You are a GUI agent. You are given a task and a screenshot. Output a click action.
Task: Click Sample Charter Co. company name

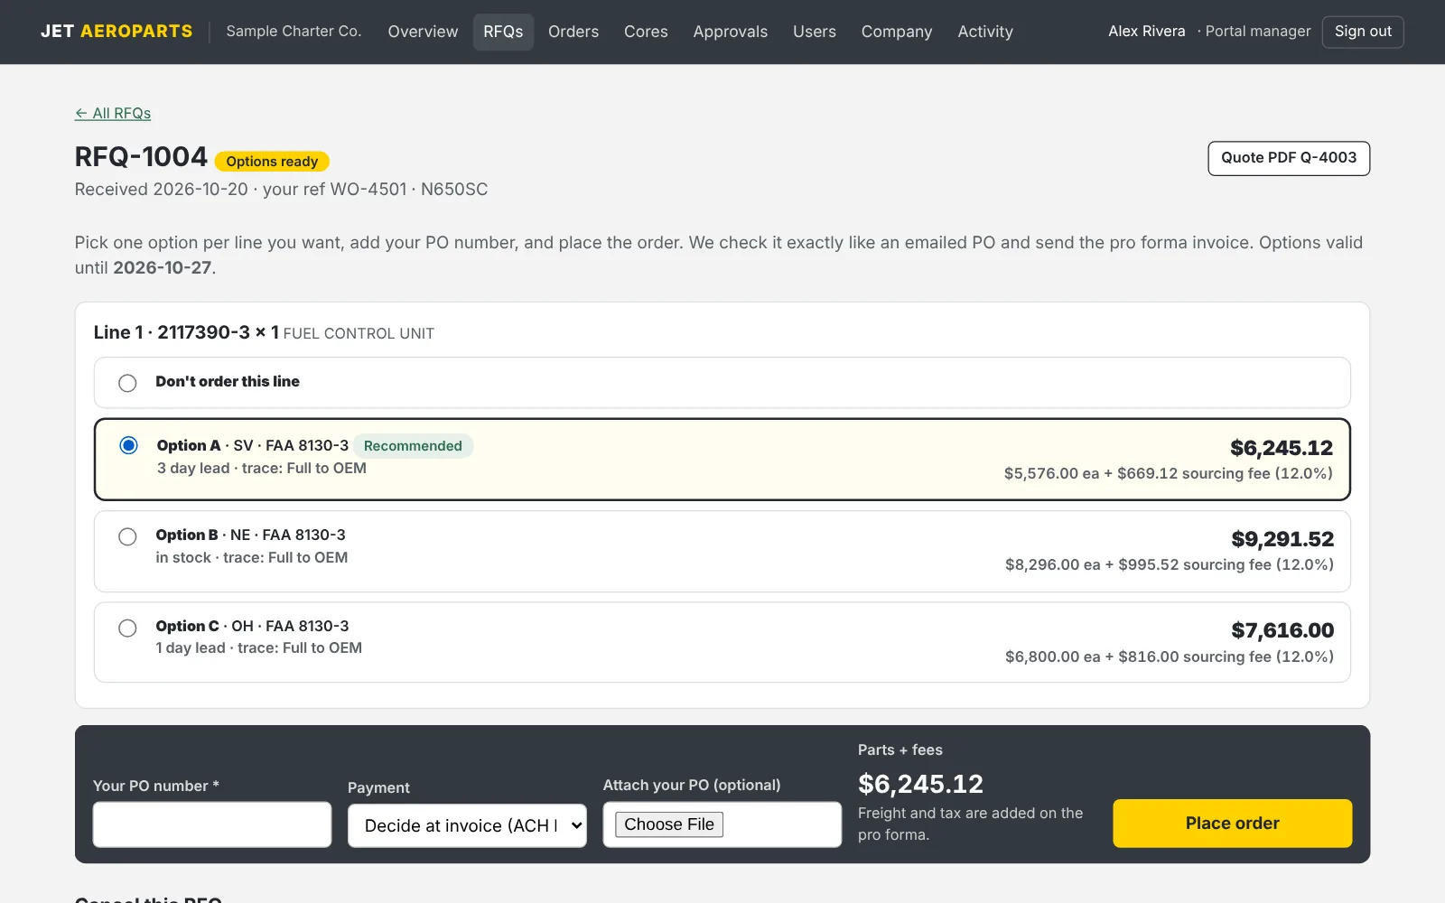tap(294, 32)
